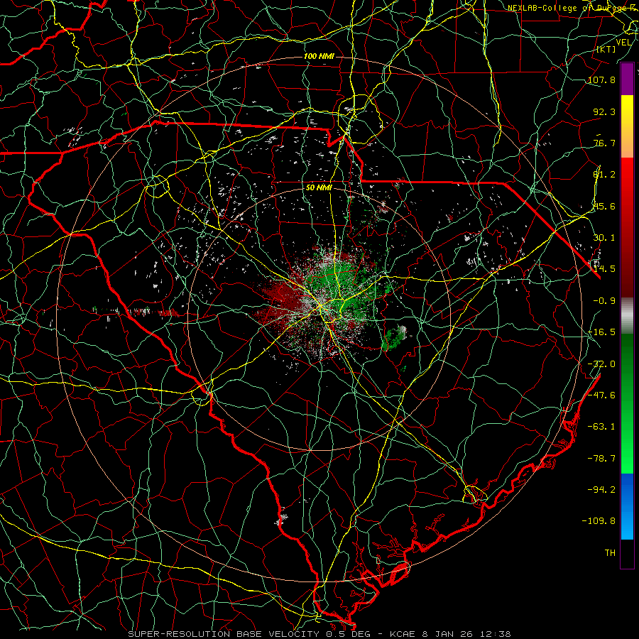
Task: Click the 50 NMI range ring label
Action: 319,188
